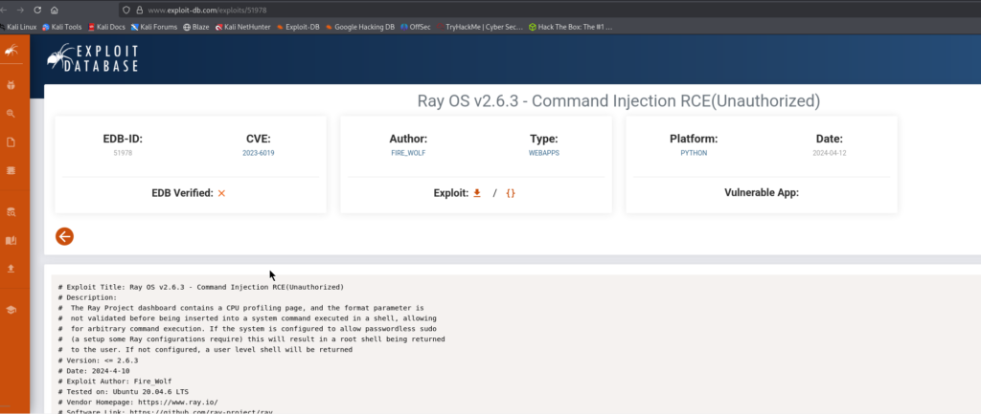
Task: Click the orange back arrow button
Action: click(65, 236)
